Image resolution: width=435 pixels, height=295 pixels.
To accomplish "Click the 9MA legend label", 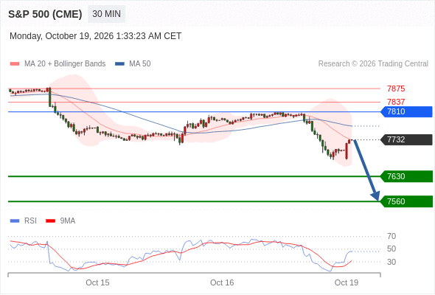I will [x=68, y=221].
